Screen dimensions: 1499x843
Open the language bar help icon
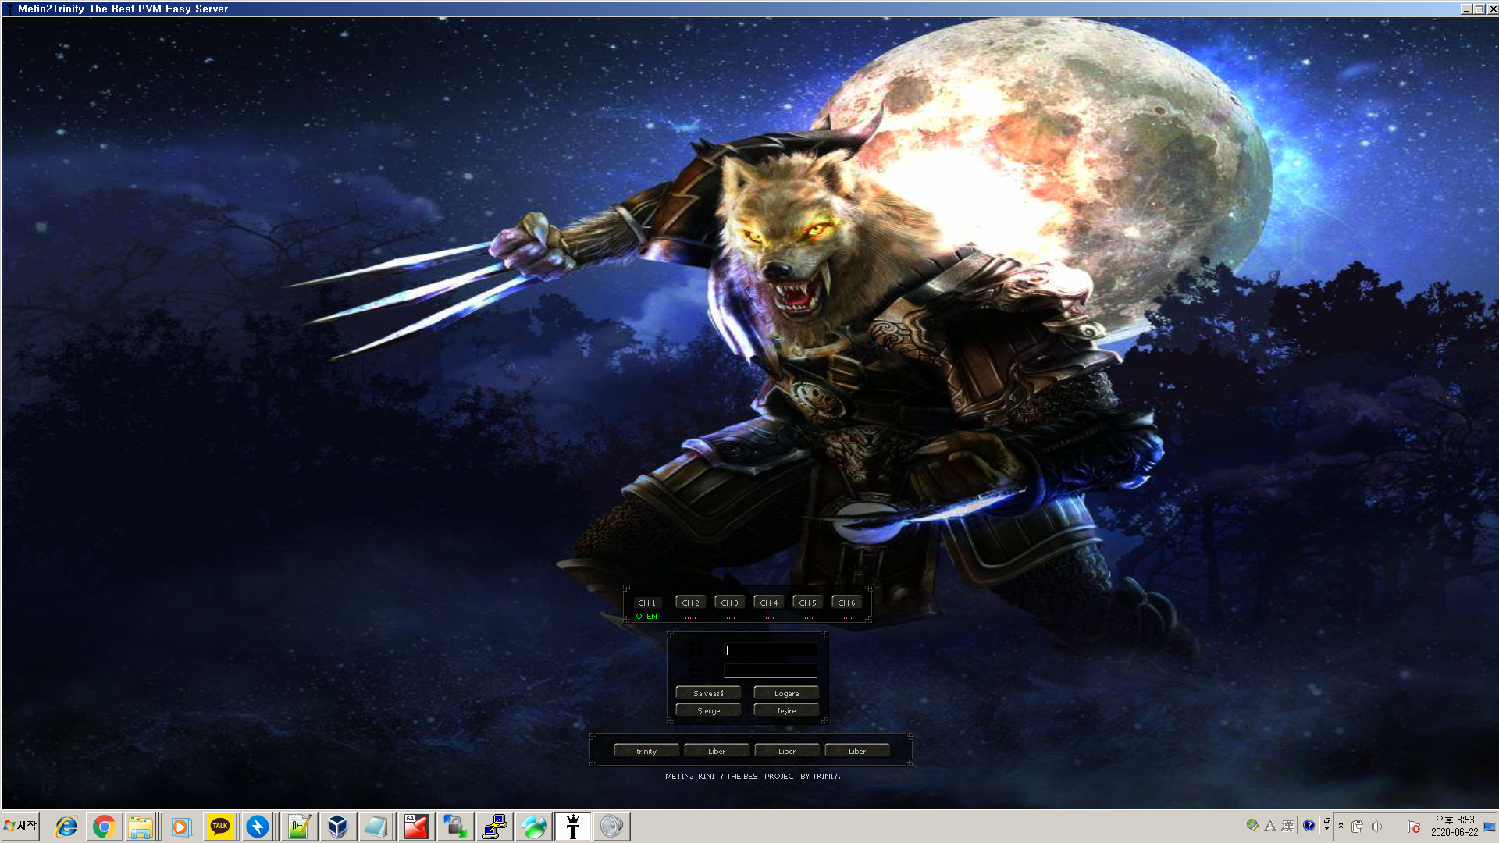click(x=1309, y=826)
